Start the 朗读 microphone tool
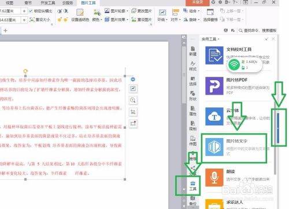The height and width of the screenshot is (209, 289). click(x=214, y=177)
